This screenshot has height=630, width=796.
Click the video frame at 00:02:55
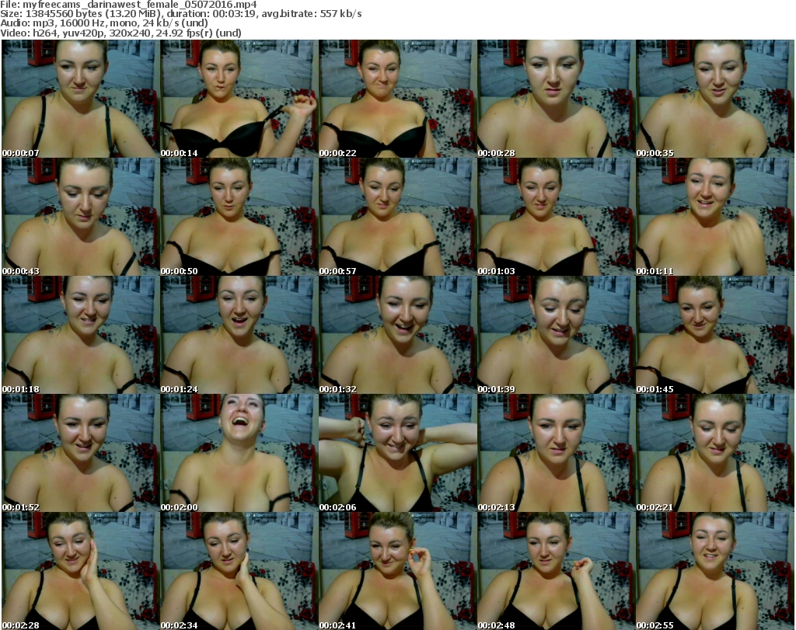pos(715,571)
